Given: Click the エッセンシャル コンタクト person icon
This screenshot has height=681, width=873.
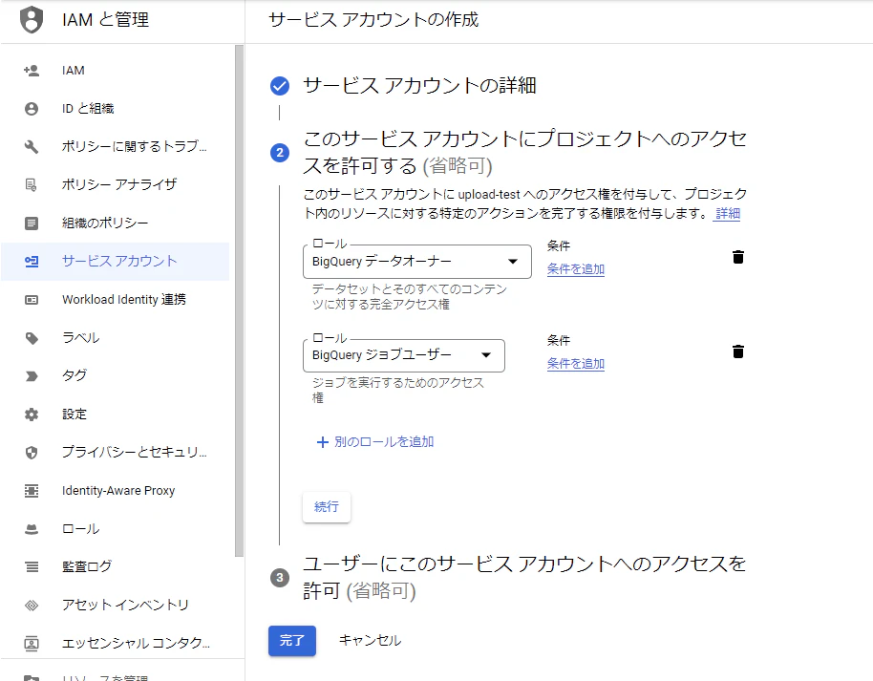Looking at the screenshot, I should point(32,644).
